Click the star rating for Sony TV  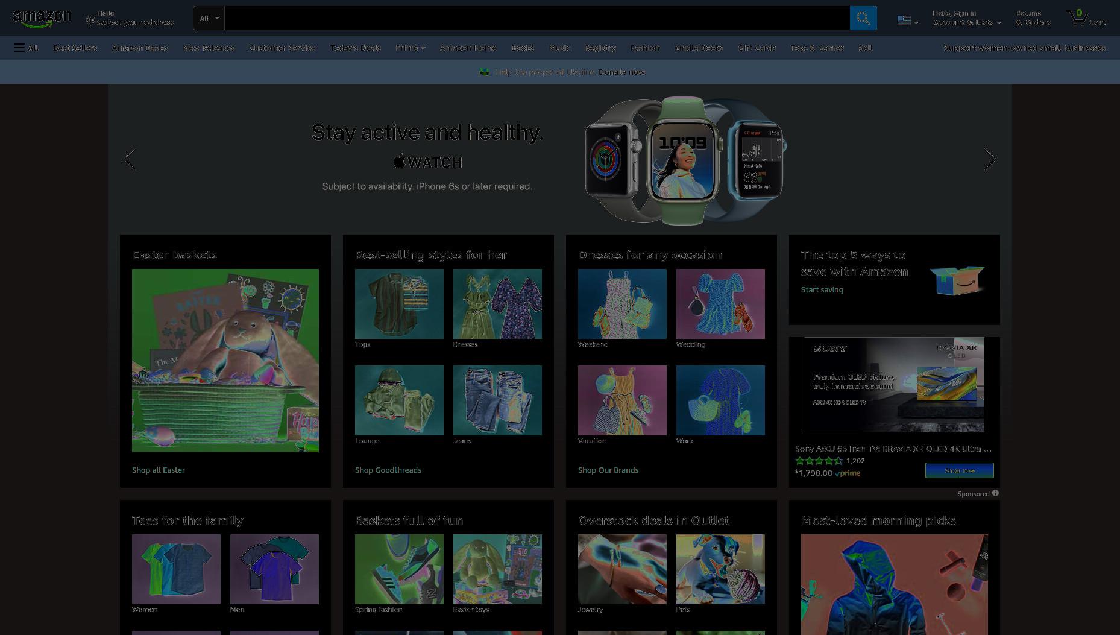819,461
